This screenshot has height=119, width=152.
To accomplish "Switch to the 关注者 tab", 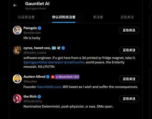I will click(x=98, y=17).
